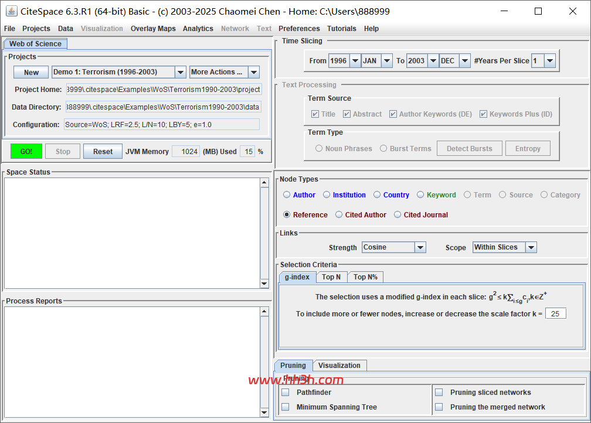Open the Preferences menu

(x=299, y=29)
